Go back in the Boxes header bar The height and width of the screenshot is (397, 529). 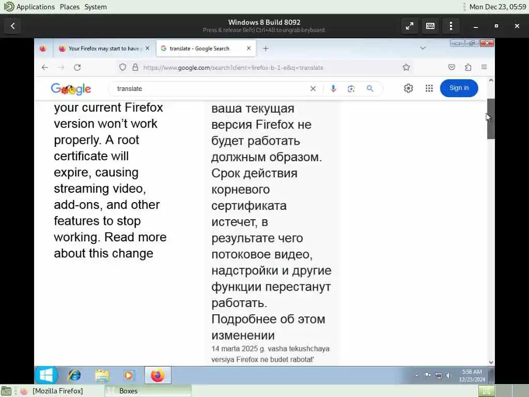pyautogui.click(x=13, y=26)
